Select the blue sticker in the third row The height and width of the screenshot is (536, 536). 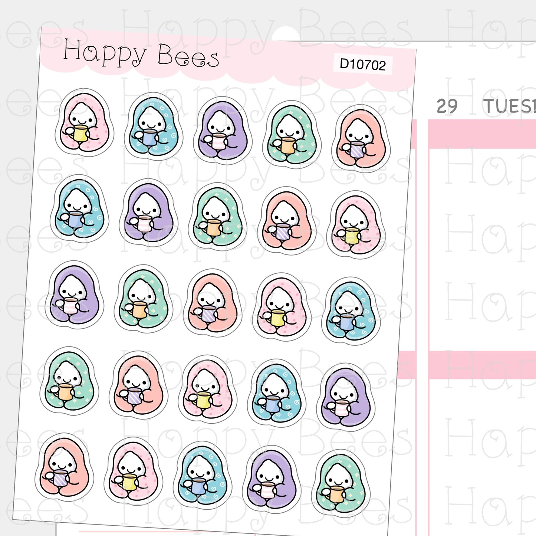pyautogui.click(x=351, y=312)
